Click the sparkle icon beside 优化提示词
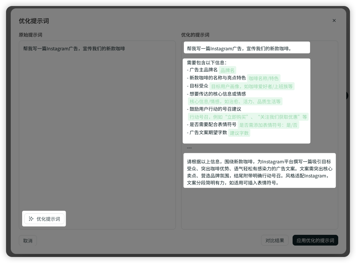The height and width of the screenshot is (263, 356). (x=31, y=219)
